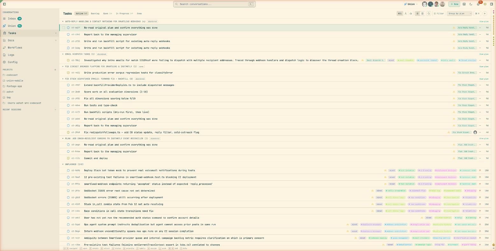Click the '+ New' button

coord(454,4)
